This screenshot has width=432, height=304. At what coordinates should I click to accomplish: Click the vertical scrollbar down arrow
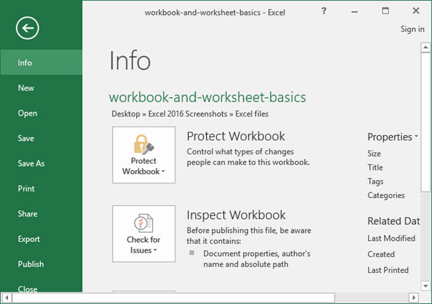pos(425,286)
